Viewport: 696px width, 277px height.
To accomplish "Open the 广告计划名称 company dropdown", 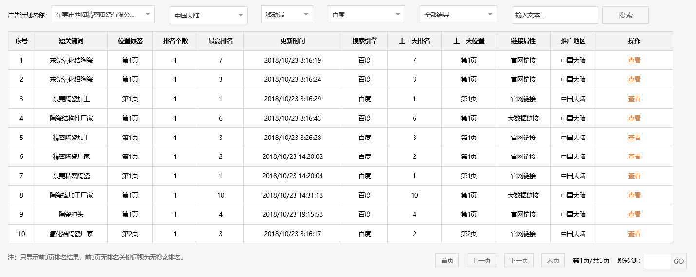I will click(x=103, y=15).
